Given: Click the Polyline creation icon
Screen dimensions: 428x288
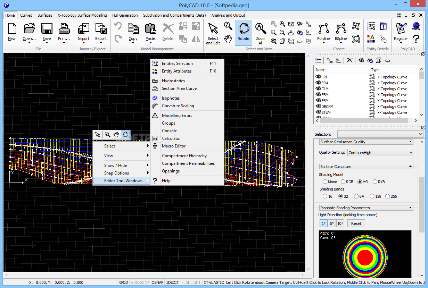Looking at the screenshot, I should coord(323,29).
